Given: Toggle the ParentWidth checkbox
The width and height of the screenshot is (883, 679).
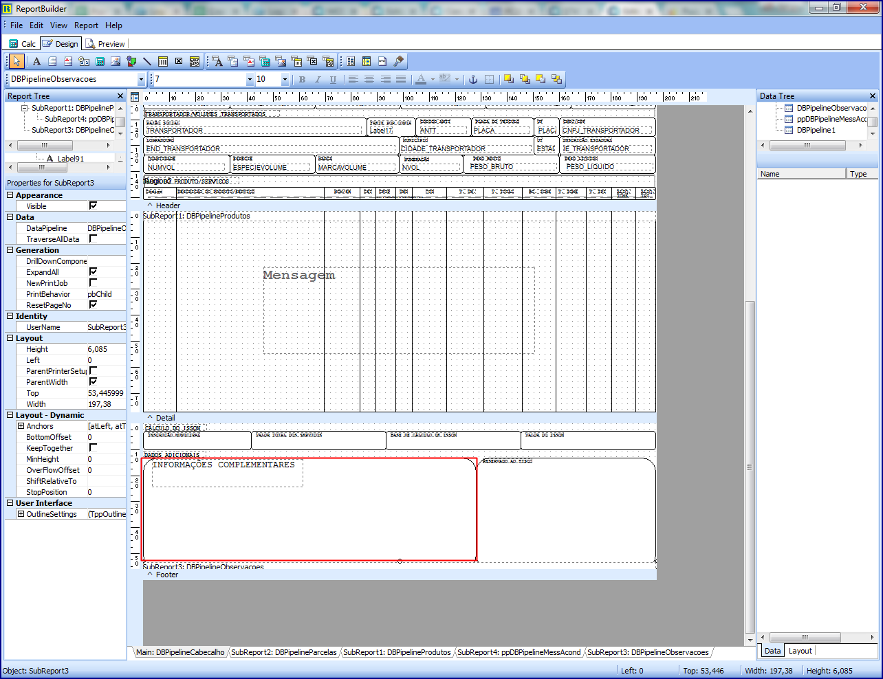Looking at the screenshot, I should [93, 381].
